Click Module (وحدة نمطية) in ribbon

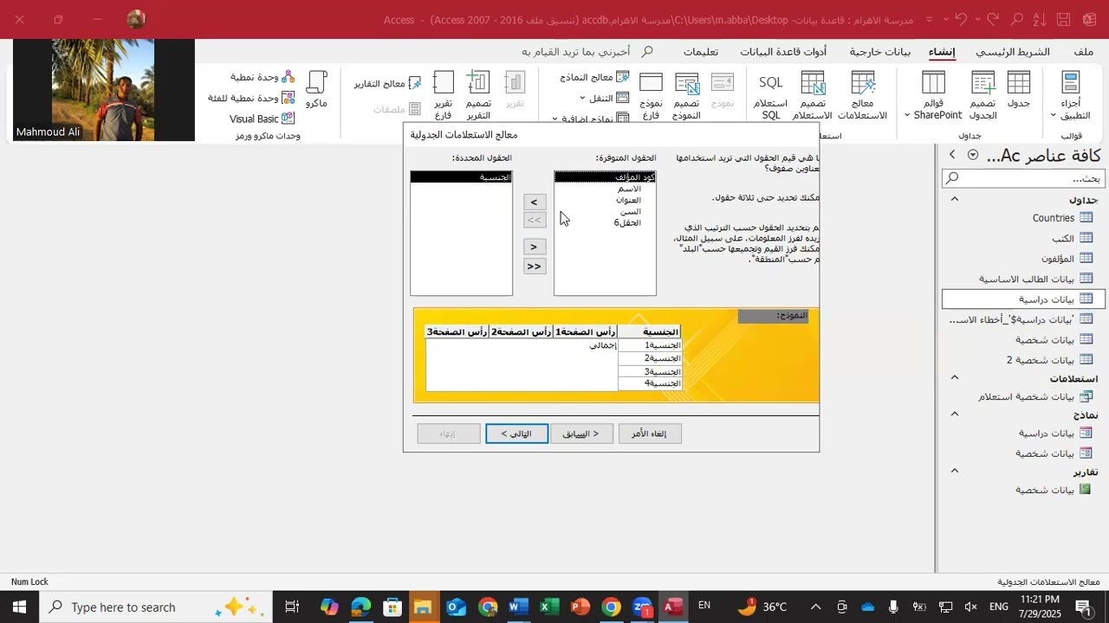click(263, 77)
